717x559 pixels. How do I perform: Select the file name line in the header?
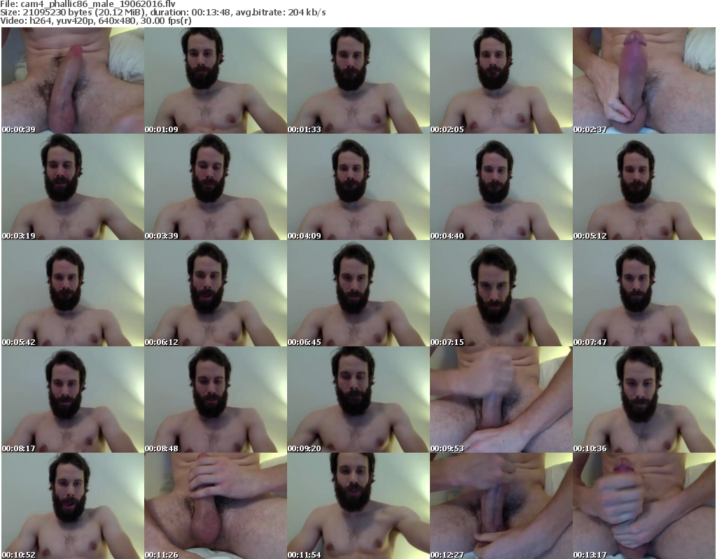tap(88, 3)
